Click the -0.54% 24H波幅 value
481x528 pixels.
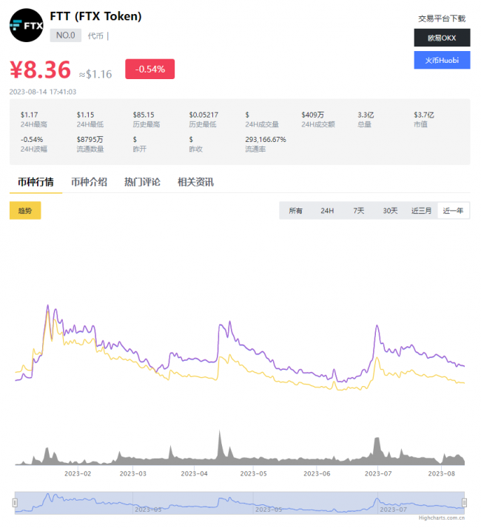tap(32, 140)
